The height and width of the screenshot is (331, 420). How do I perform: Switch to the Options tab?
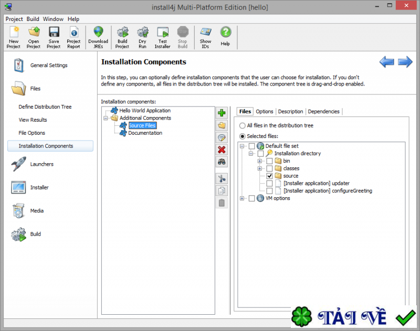(265, 112)
